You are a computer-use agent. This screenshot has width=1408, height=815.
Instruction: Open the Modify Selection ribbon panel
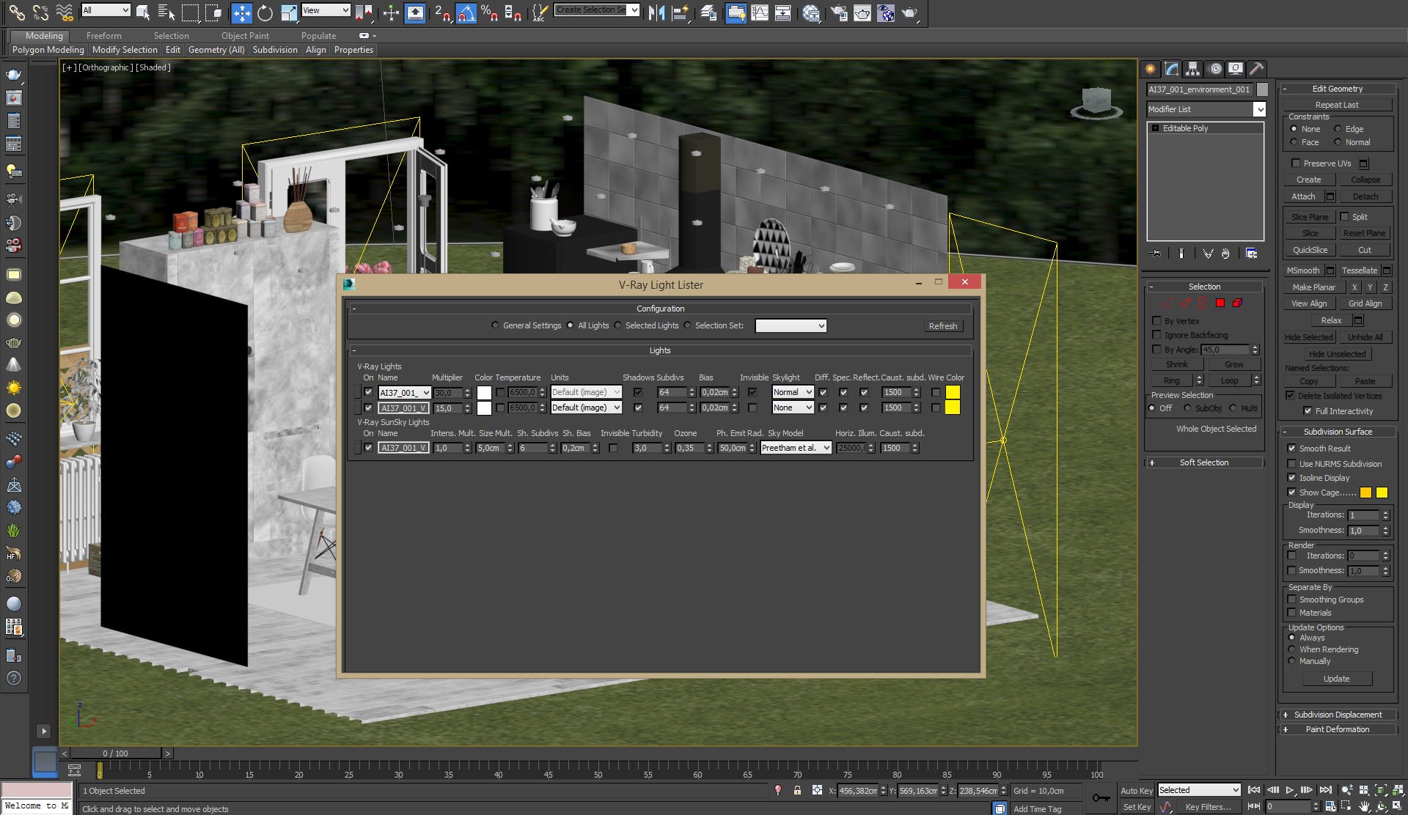125,50
